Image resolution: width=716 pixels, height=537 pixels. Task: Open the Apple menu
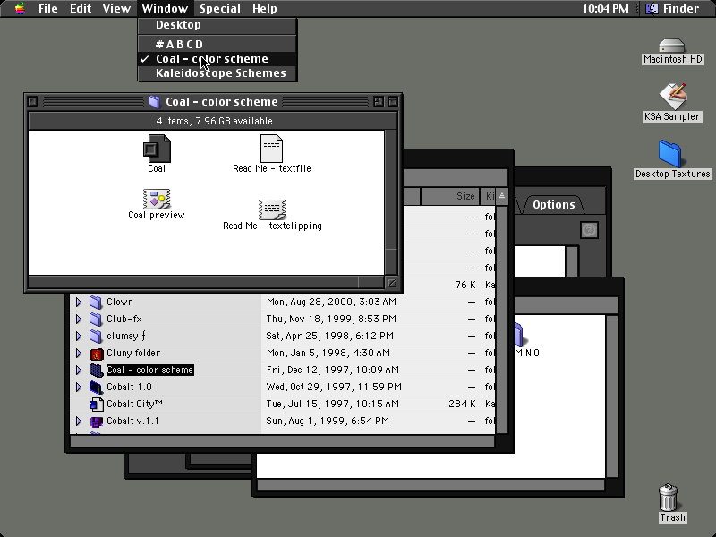tap(20, 8)
